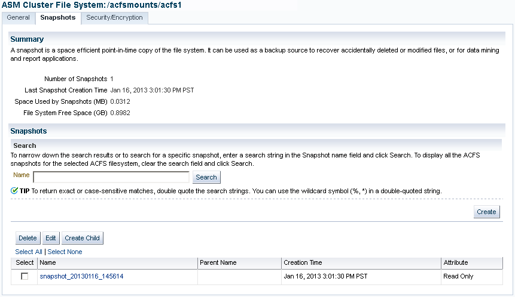The width and height of the screenshot is (515, 297).
Task: Click the Snapshots section heading
Action: coord(29,131)
